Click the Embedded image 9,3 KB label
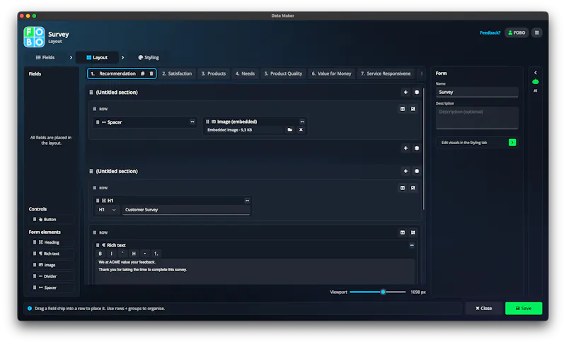This screenshot has width=566, height=344. [x=229, y=130]
